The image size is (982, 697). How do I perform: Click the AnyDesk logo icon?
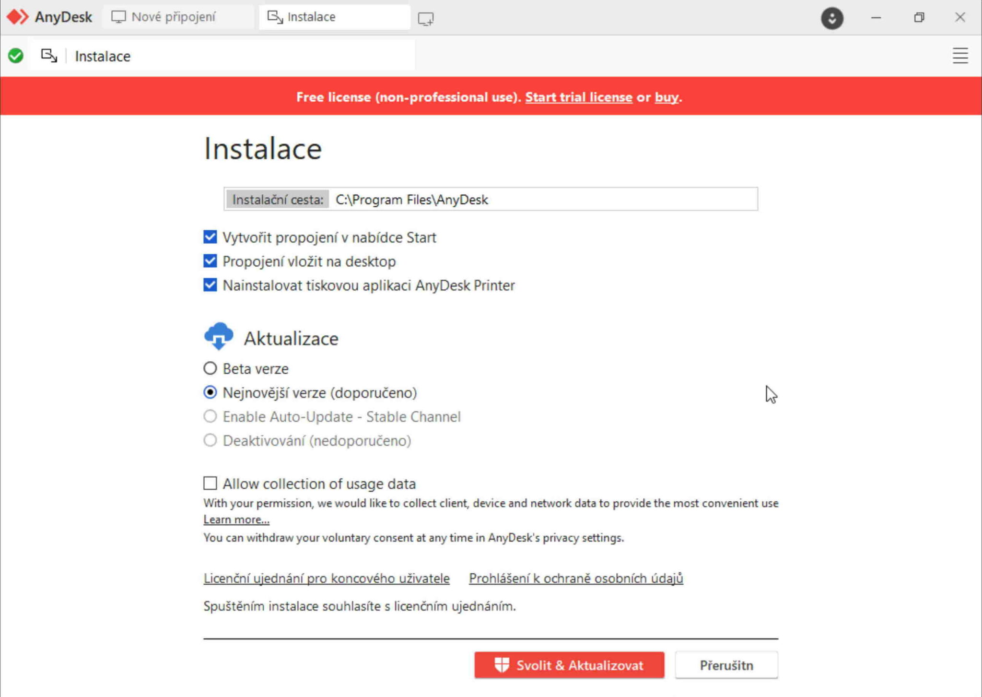pyautogui.click(x=18, y=17)
